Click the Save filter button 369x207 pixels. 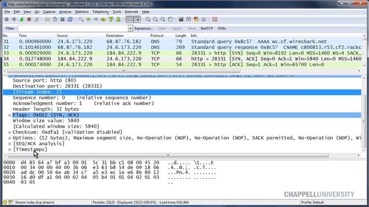(x=192, y=28)
